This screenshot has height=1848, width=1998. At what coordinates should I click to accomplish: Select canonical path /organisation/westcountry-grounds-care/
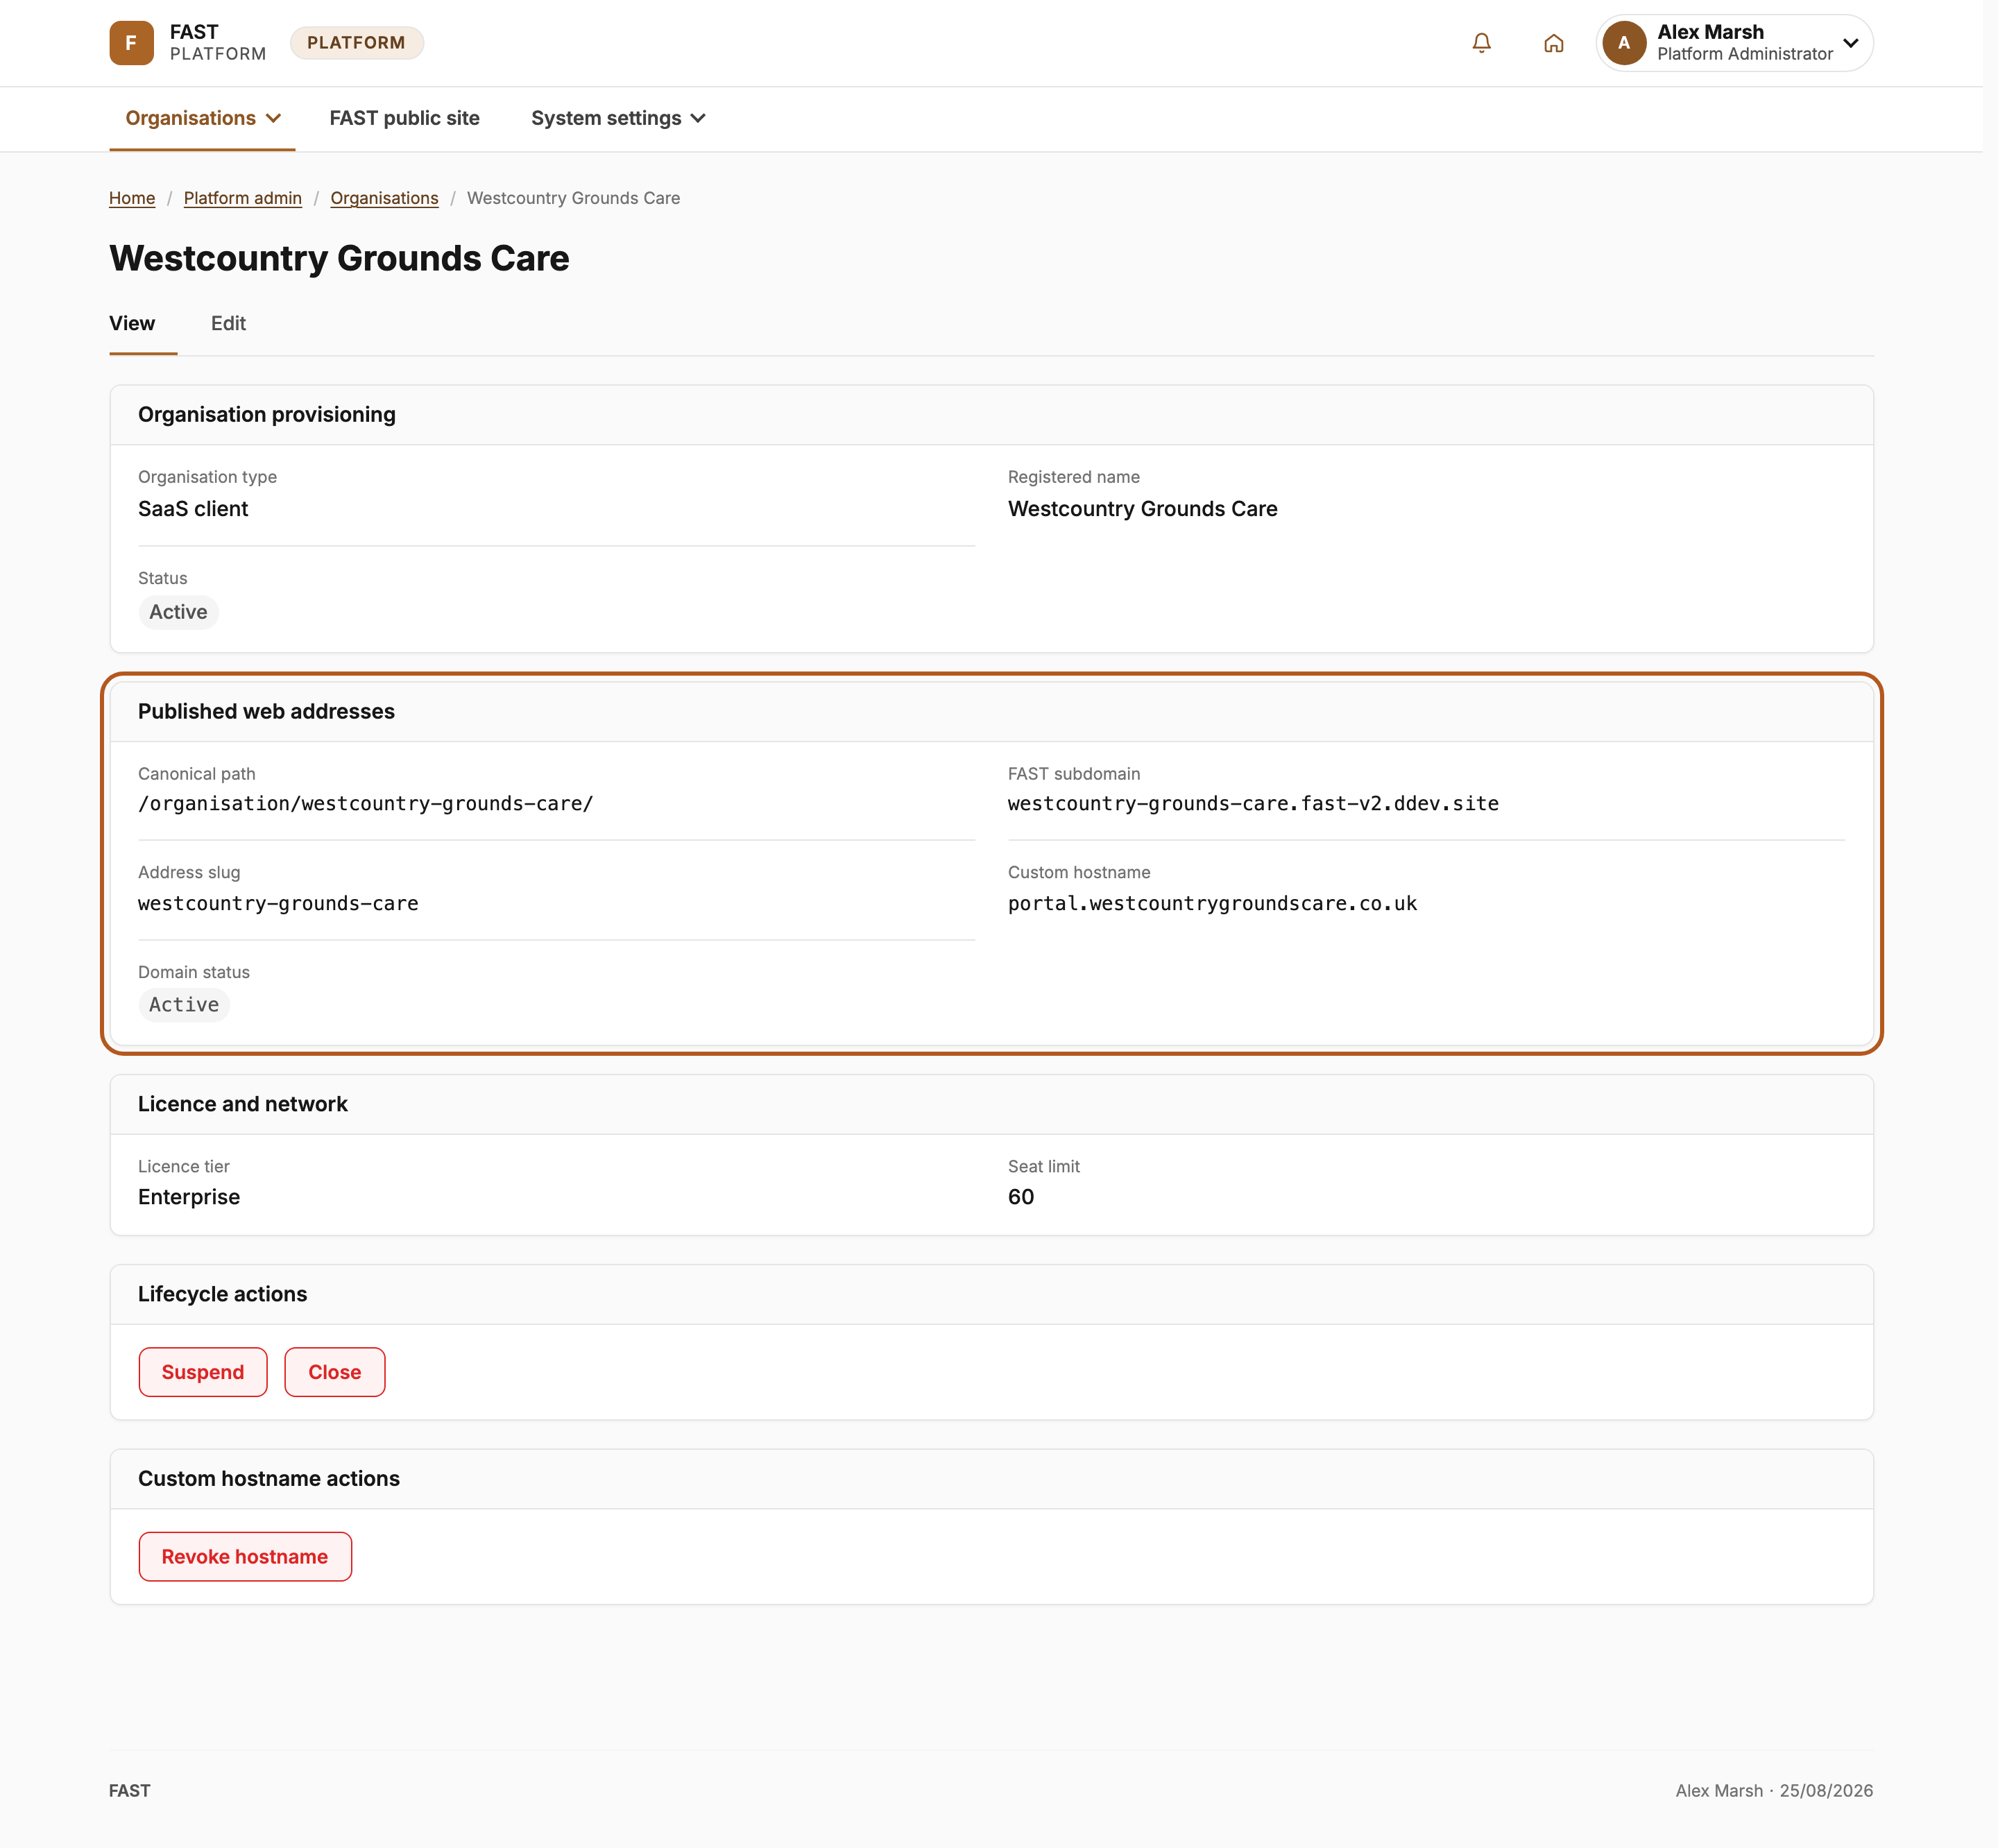point(366,804)
